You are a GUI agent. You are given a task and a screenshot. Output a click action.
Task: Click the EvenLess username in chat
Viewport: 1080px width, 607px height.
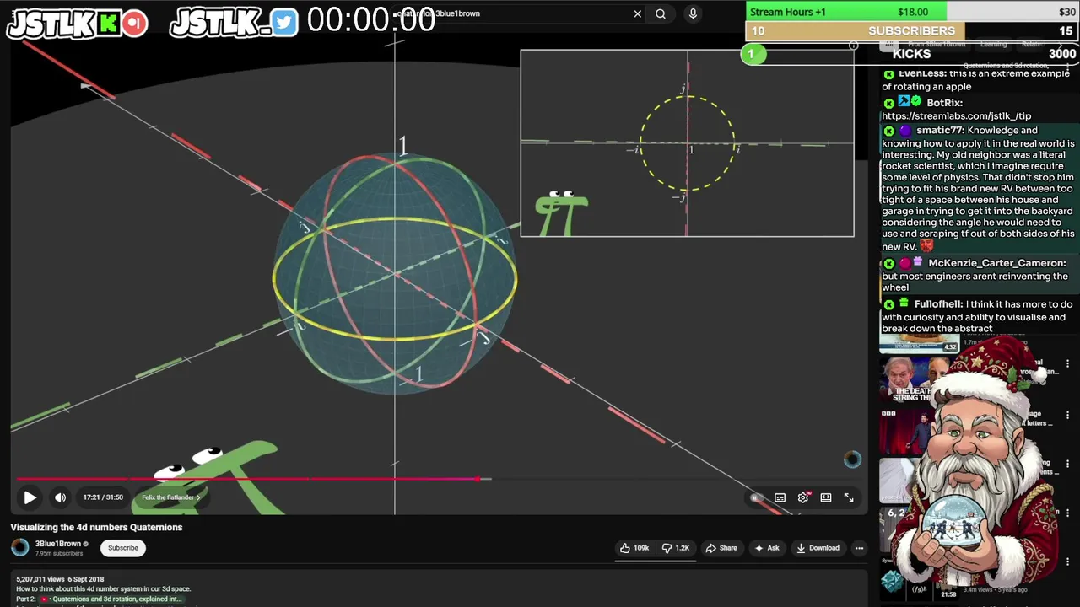pos(922,73)
